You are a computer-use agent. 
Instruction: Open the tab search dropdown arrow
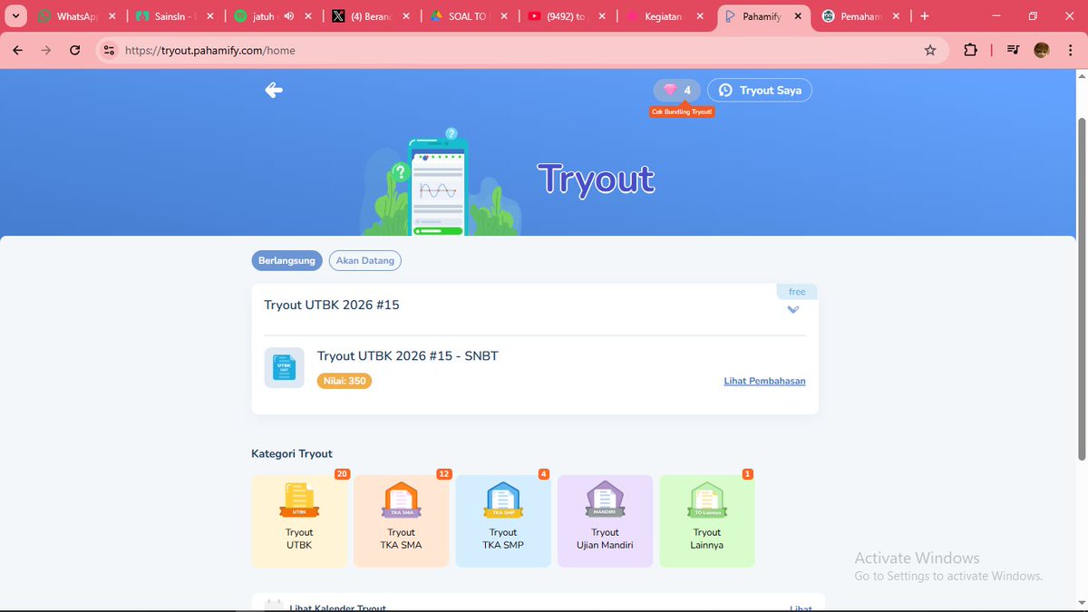tap(15, 16)
